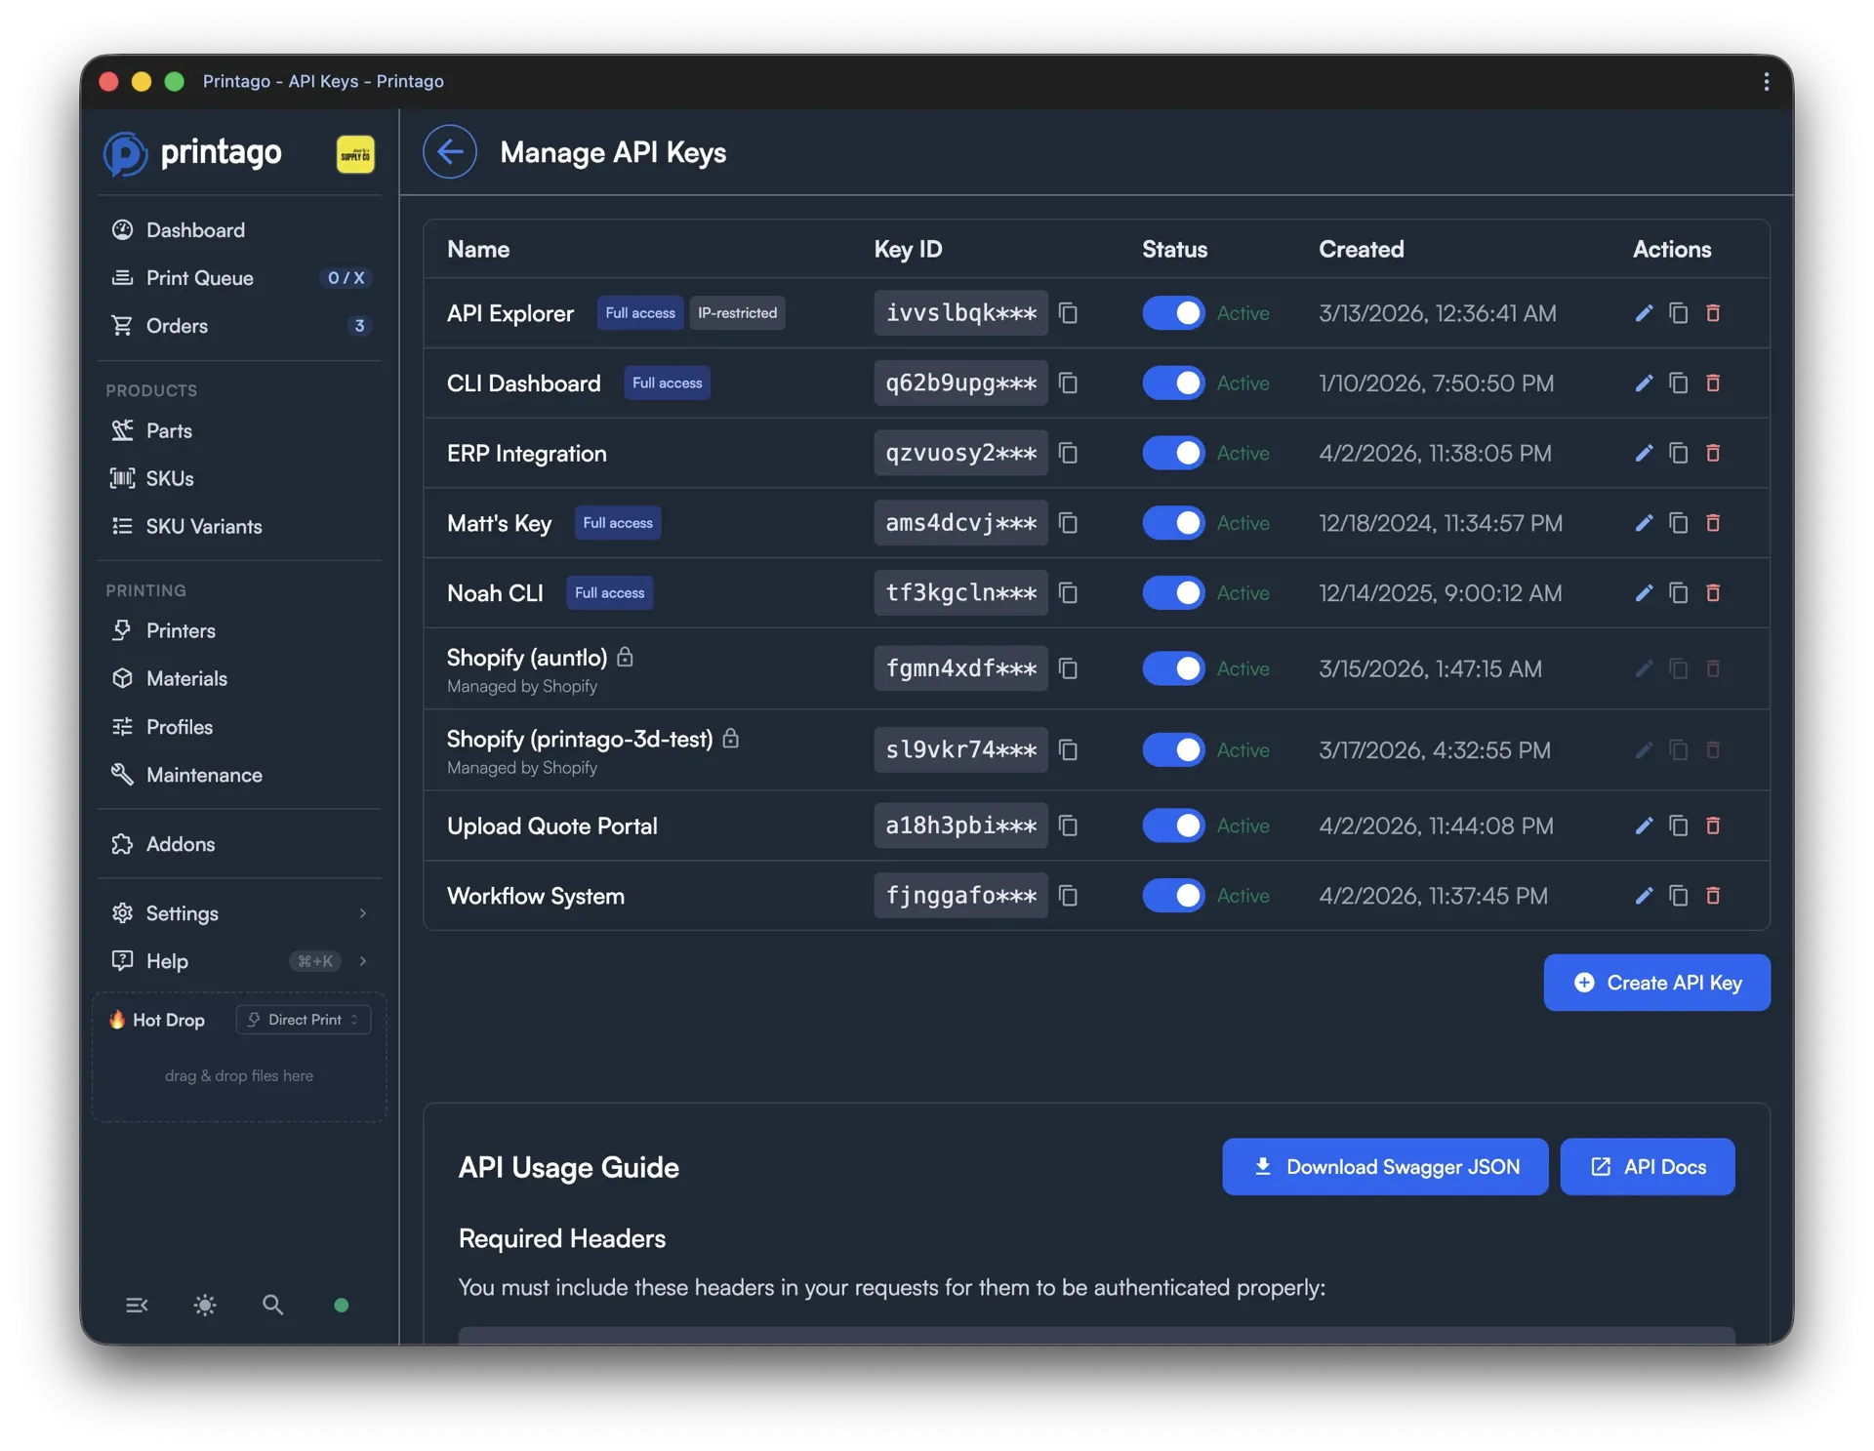Disable the ERP Integration key
Image resolution: width=1874 pixels, height=1451 pixels.
1173,453
